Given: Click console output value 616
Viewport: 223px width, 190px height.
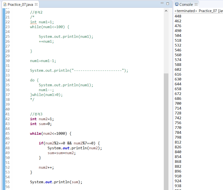Looking at the screenshot, I should point(178,74).
